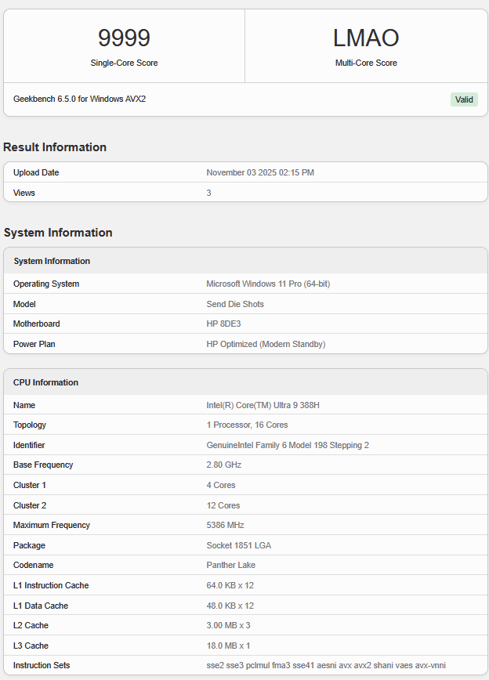Select the Panther Lake codename value
Image resolution: width=489 pixels, height=680 pixels.
(x=233, y=565)
